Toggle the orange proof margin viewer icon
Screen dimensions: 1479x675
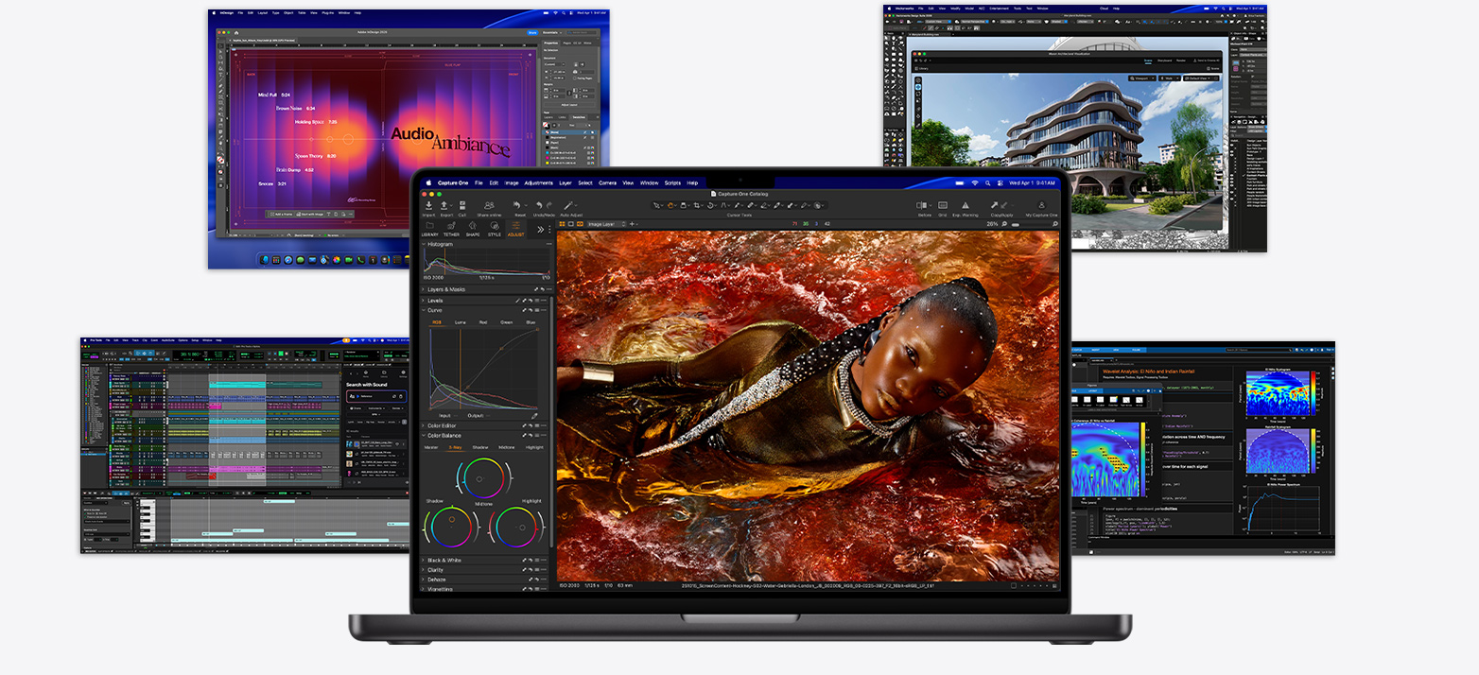tap(580, 224)
